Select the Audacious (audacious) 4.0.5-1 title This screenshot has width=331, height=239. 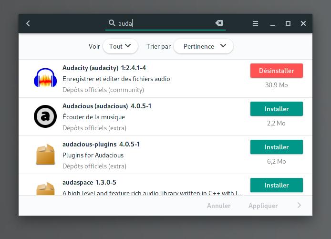pyautogui.click(x=107, y=106)
